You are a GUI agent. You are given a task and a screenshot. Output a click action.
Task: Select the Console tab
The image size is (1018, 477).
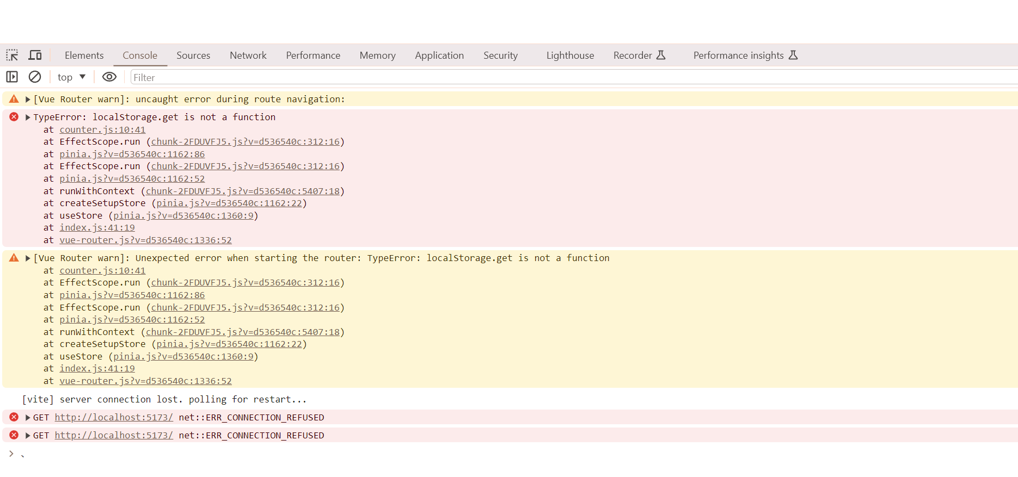[140, 55]
